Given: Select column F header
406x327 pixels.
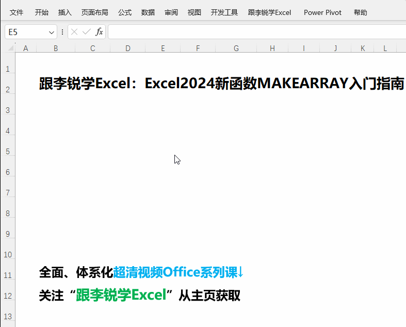Looking at the screenshot, I should pos(198,48).
